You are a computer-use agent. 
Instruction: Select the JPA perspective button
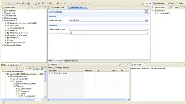point(149,3)
